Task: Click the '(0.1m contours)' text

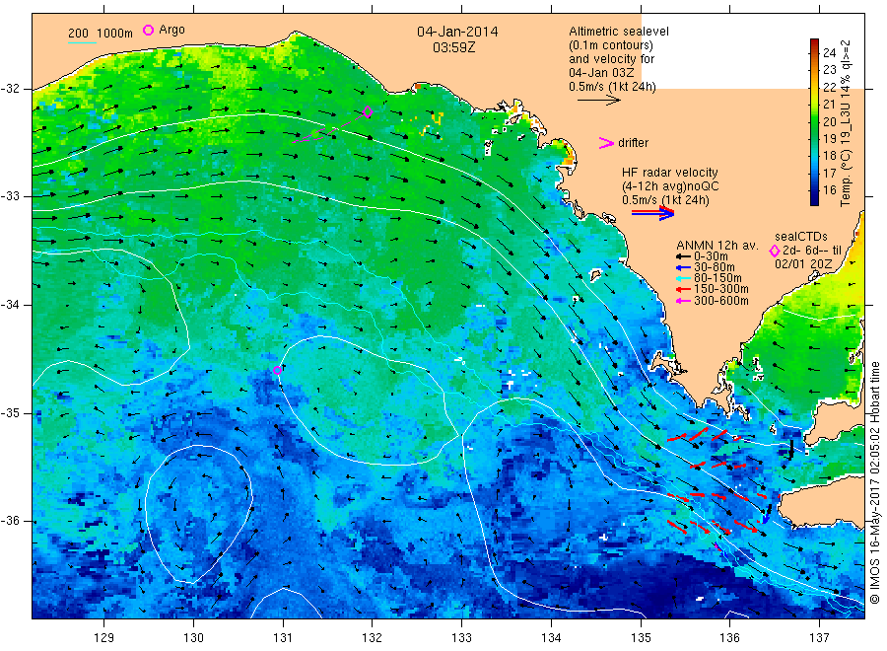Action: (x=611, y=45)
